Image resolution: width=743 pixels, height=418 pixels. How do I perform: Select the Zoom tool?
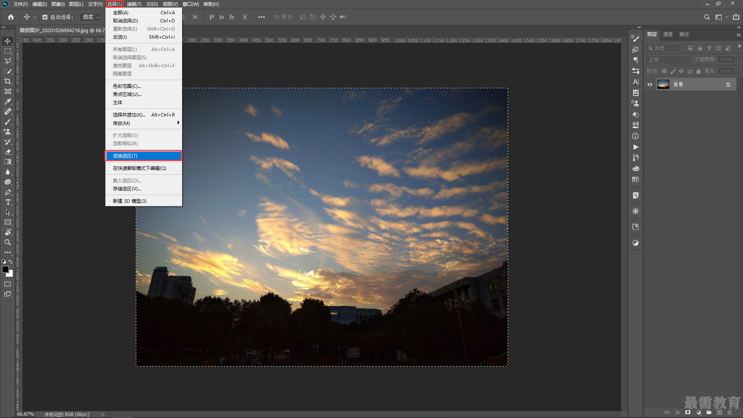coord(8,242)
